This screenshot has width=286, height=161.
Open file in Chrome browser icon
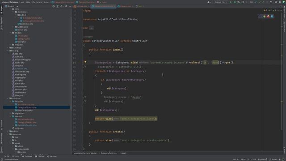(264, 17)
